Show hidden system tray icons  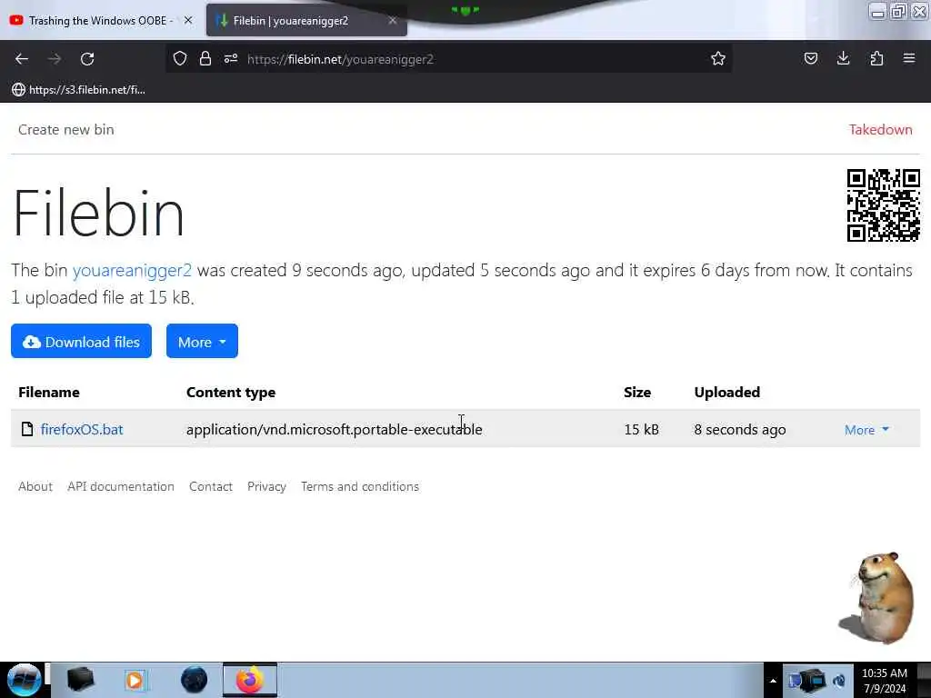[773, 681]
